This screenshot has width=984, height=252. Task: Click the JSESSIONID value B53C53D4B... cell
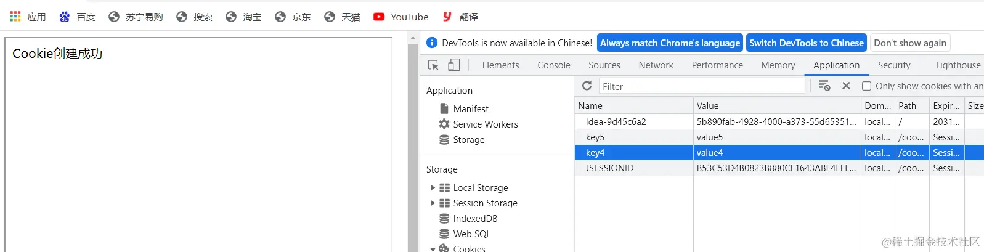[777, 168]
